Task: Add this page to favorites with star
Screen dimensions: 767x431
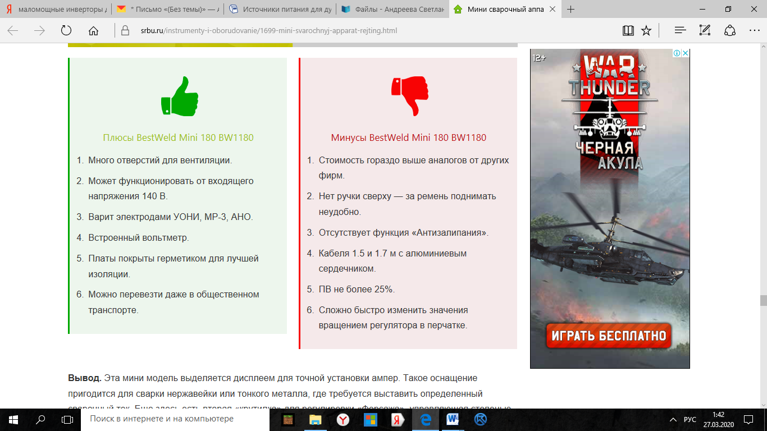Action: (x=646, y=30)
